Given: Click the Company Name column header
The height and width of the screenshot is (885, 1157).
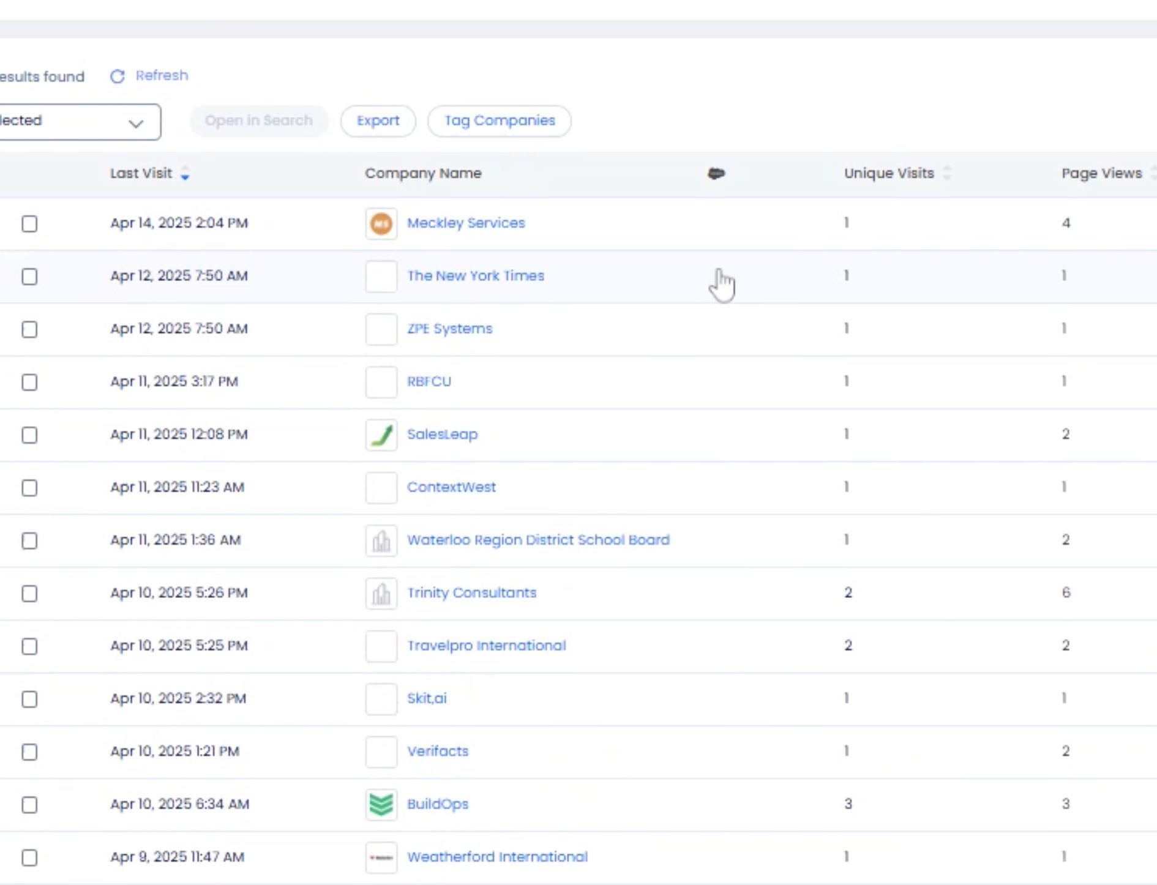Looking at the screenshot, I should coord(423,173).
